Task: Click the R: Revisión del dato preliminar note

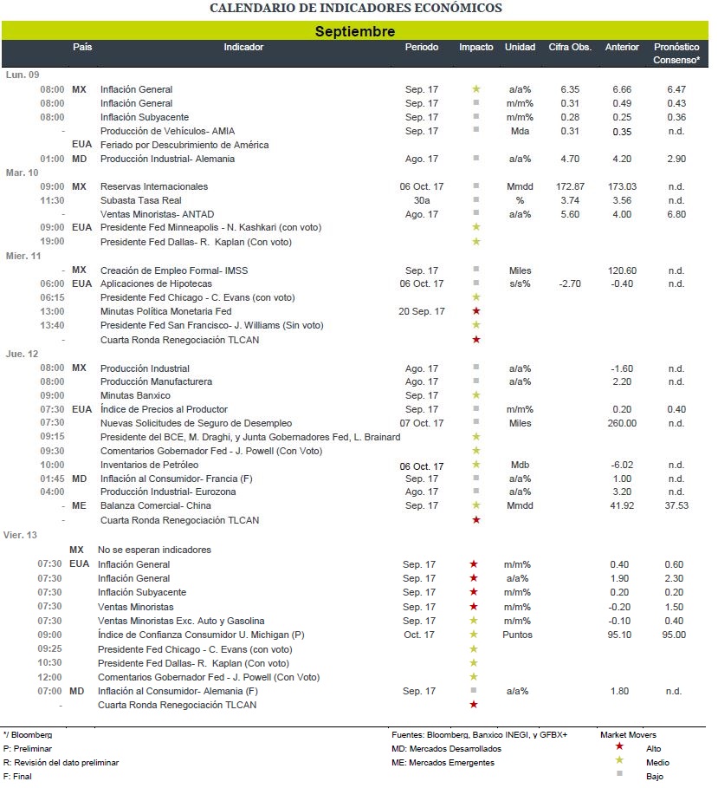Action: pos(61,762)
